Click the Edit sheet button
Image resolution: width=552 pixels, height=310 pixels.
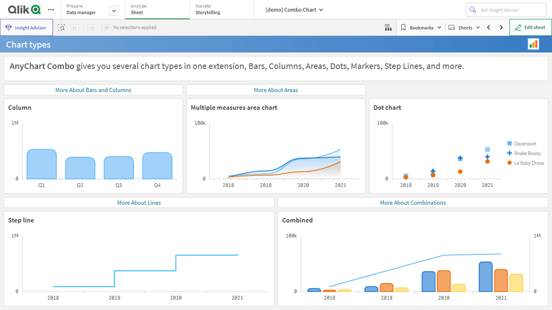point(530,28)
